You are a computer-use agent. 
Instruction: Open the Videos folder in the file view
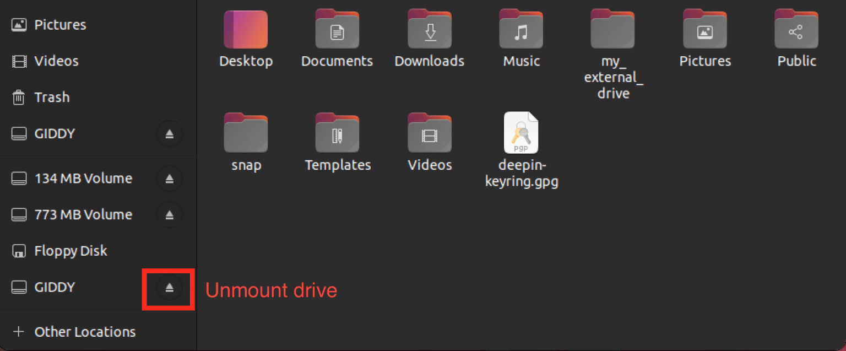(429, 138)
